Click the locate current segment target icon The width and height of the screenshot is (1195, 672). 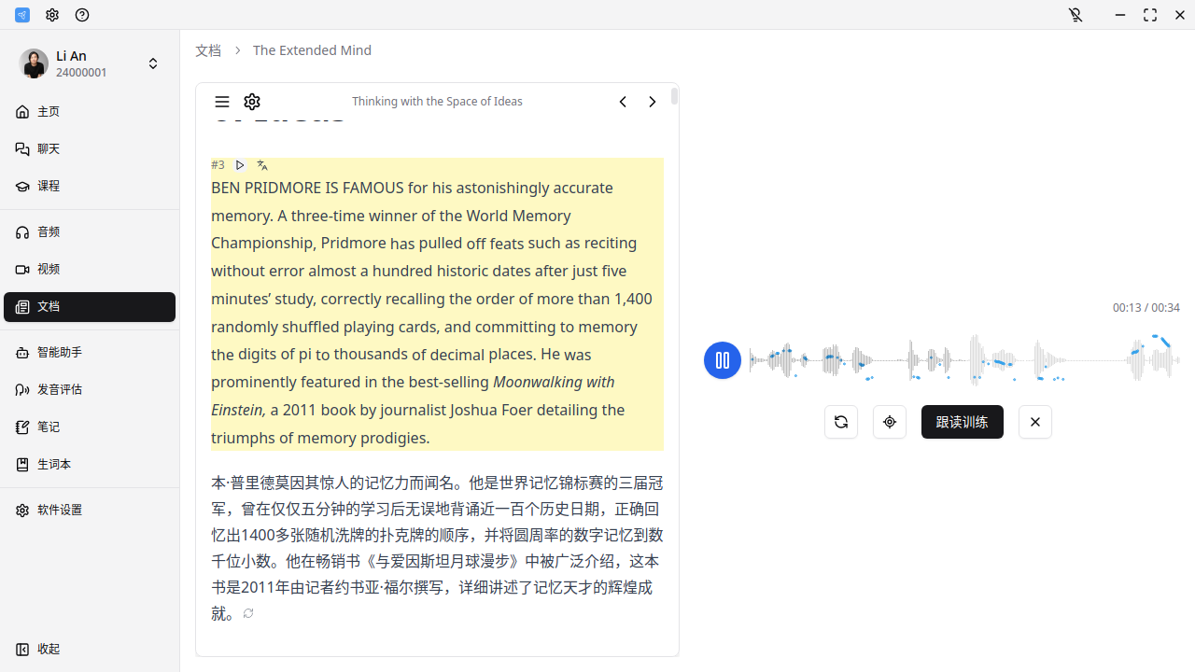[x=890, y=422]
